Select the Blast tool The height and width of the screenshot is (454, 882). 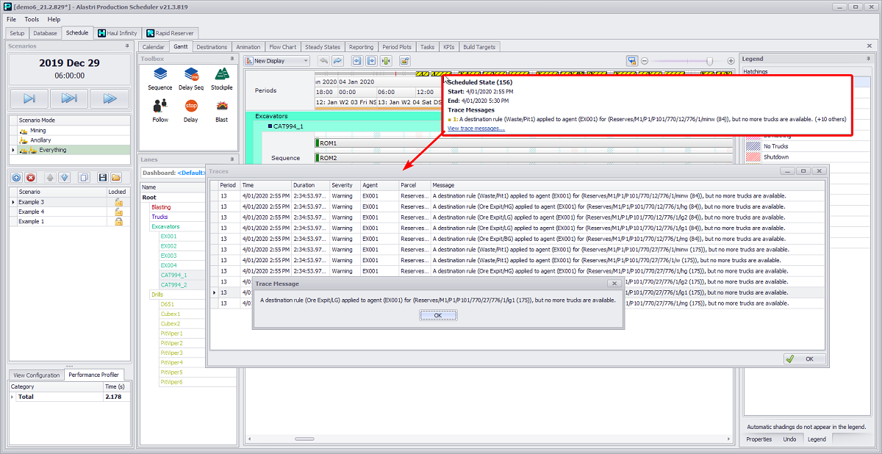pyautogui.click(x=221, y=109)
